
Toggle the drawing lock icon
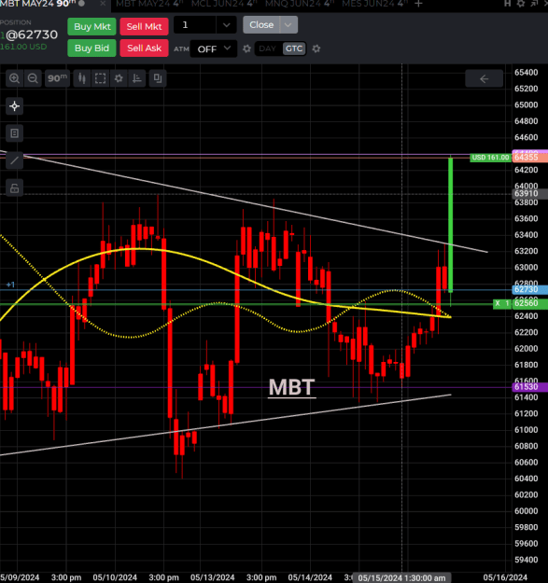15,188
